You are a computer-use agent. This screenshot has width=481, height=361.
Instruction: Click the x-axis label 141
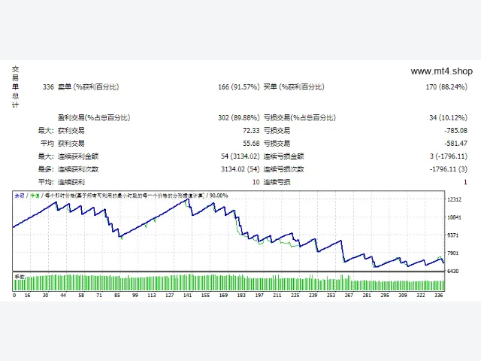coord(187,296)
